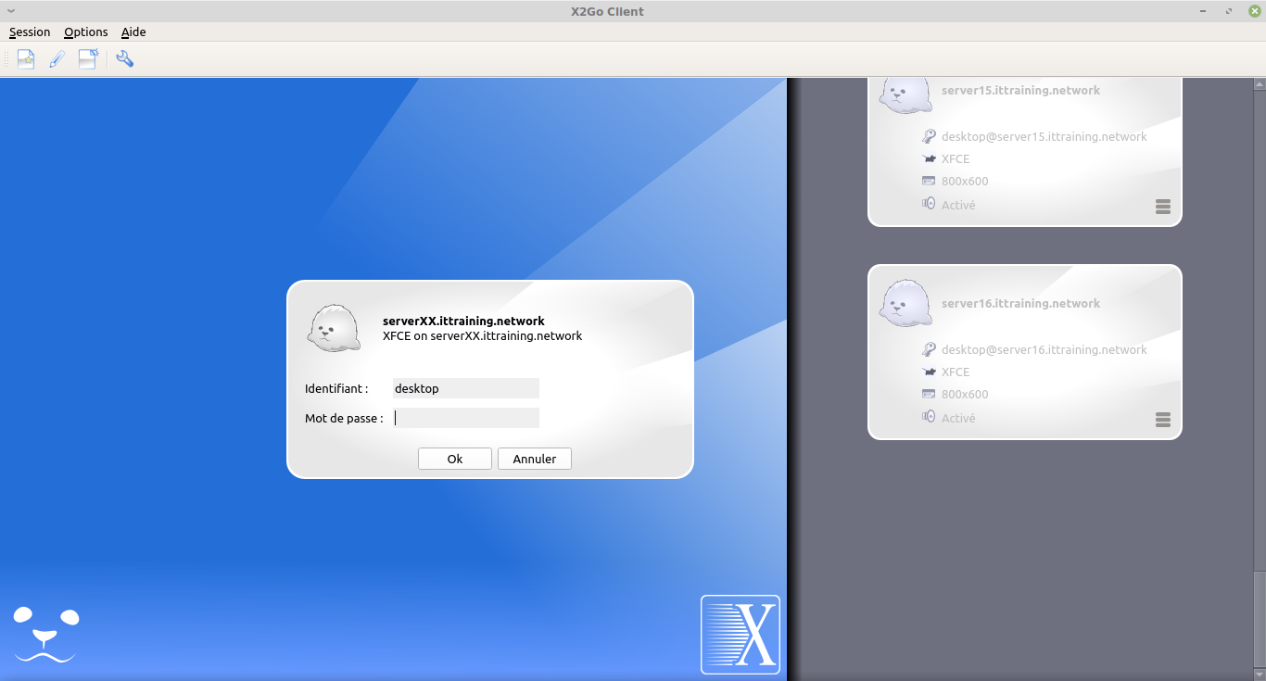Open preferences via the wrench icon

click(125, 59)
